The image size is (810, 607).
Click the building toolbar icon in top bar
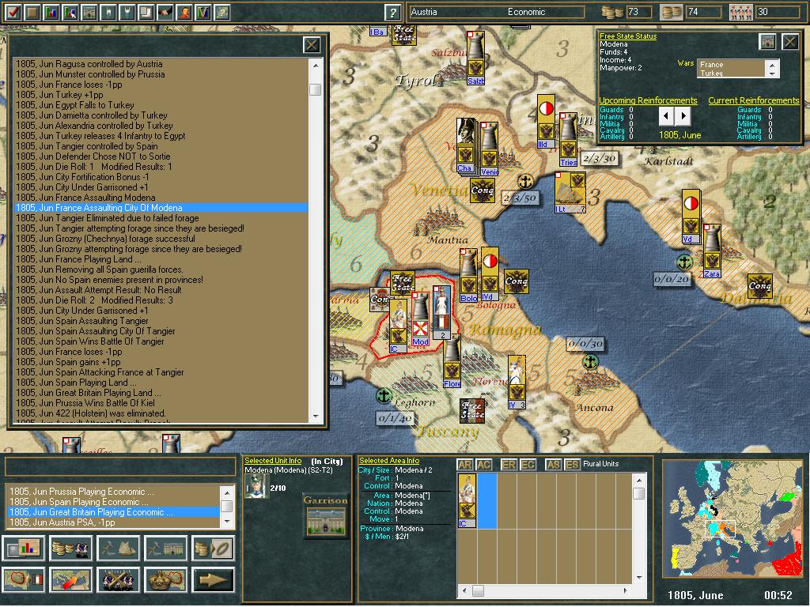89,12
